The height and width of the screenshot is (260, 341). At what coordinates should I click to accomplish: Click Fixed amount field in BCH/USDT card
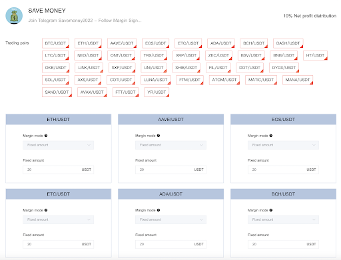click(283, 244)
